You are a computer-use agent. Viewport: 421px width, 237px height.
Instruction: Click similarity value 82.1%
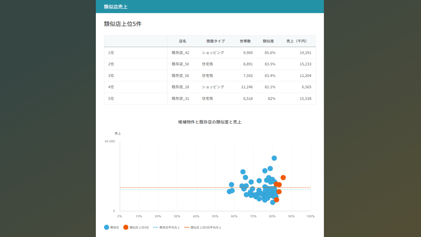pyautogui.click(x=270, y=87)
